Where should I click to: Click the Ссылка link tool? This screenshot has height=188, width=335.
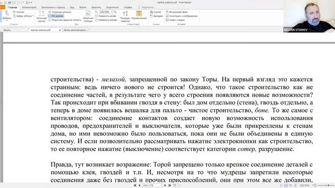(155, 12)
